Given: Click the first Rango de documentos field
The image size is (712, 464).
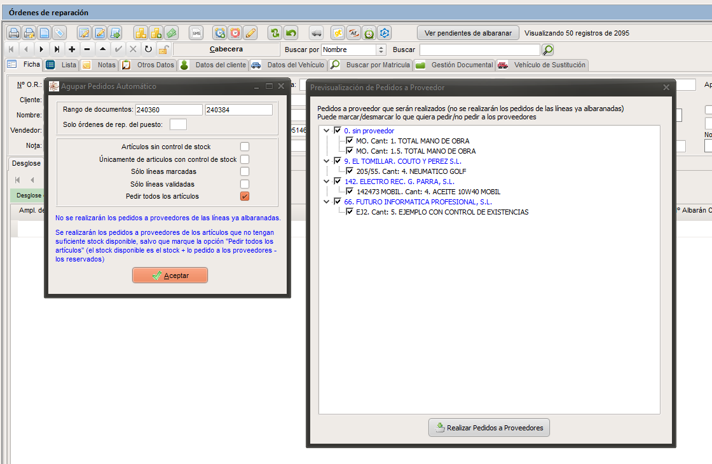Looking at the screenshot, I should coord(169,110).
